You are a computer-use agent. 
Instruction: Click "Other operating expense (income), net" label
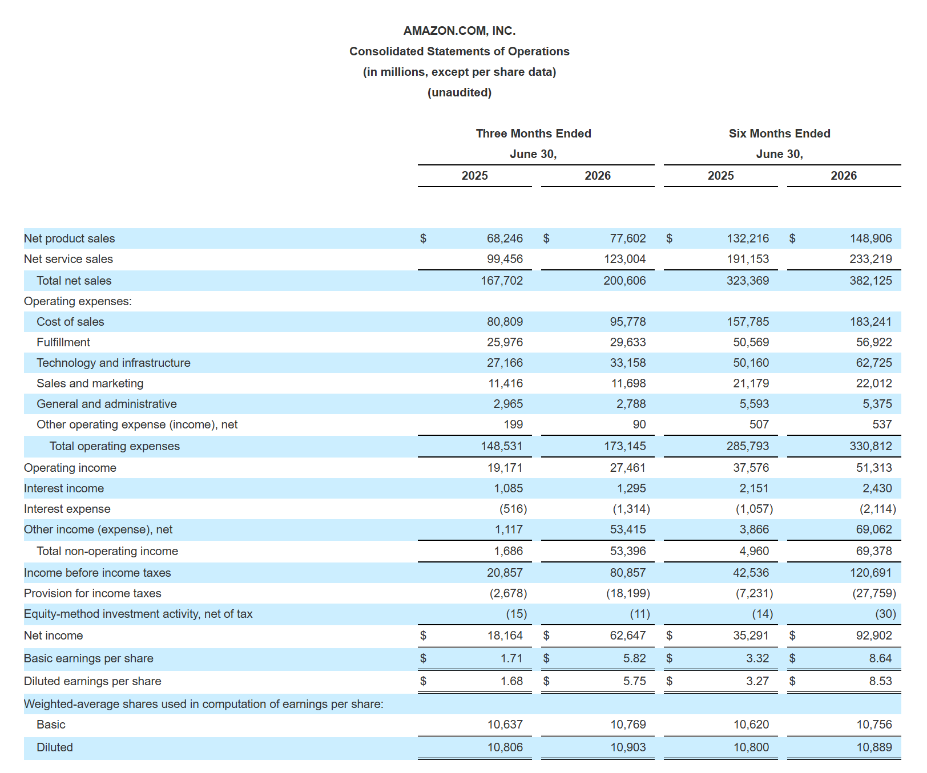tap(137, 424)
